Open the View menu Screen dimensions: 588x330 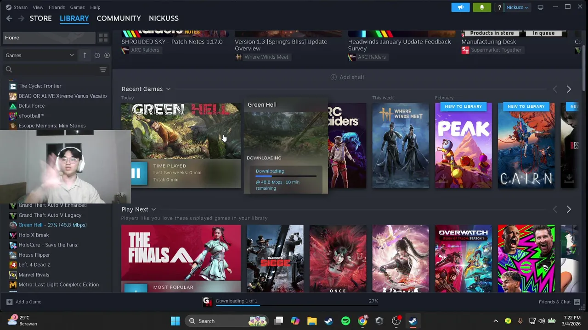pos(38,7)
